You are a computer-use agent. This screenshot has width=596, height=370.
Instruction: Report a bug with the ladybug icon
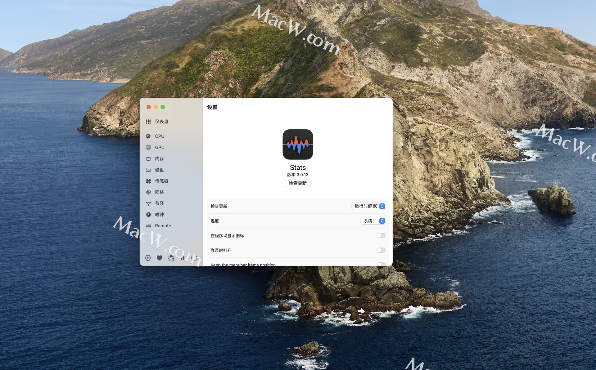pyautogui.click(x=171, y=258)
